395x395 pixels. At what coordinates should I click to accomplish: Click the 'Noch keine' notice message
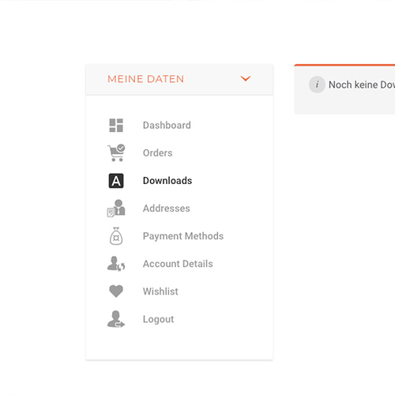click(362, 85)
